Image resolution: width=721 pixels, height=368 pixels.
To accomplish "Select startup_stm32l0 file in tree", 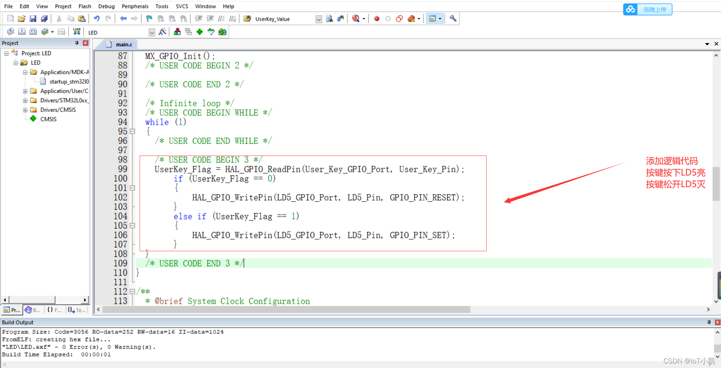I will click(69, 81).
